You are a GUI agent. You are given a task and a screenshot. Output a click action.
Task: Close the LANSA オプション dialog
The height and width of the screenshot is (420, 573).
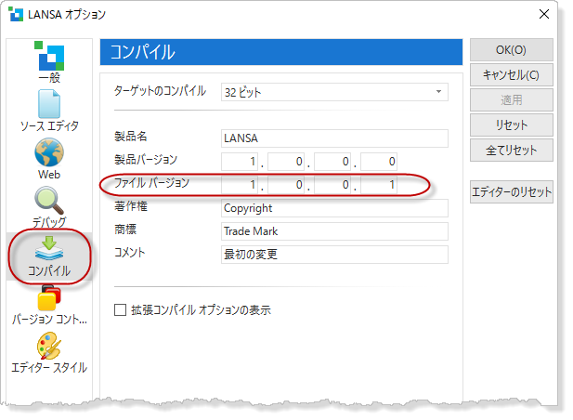pos(544,14)
